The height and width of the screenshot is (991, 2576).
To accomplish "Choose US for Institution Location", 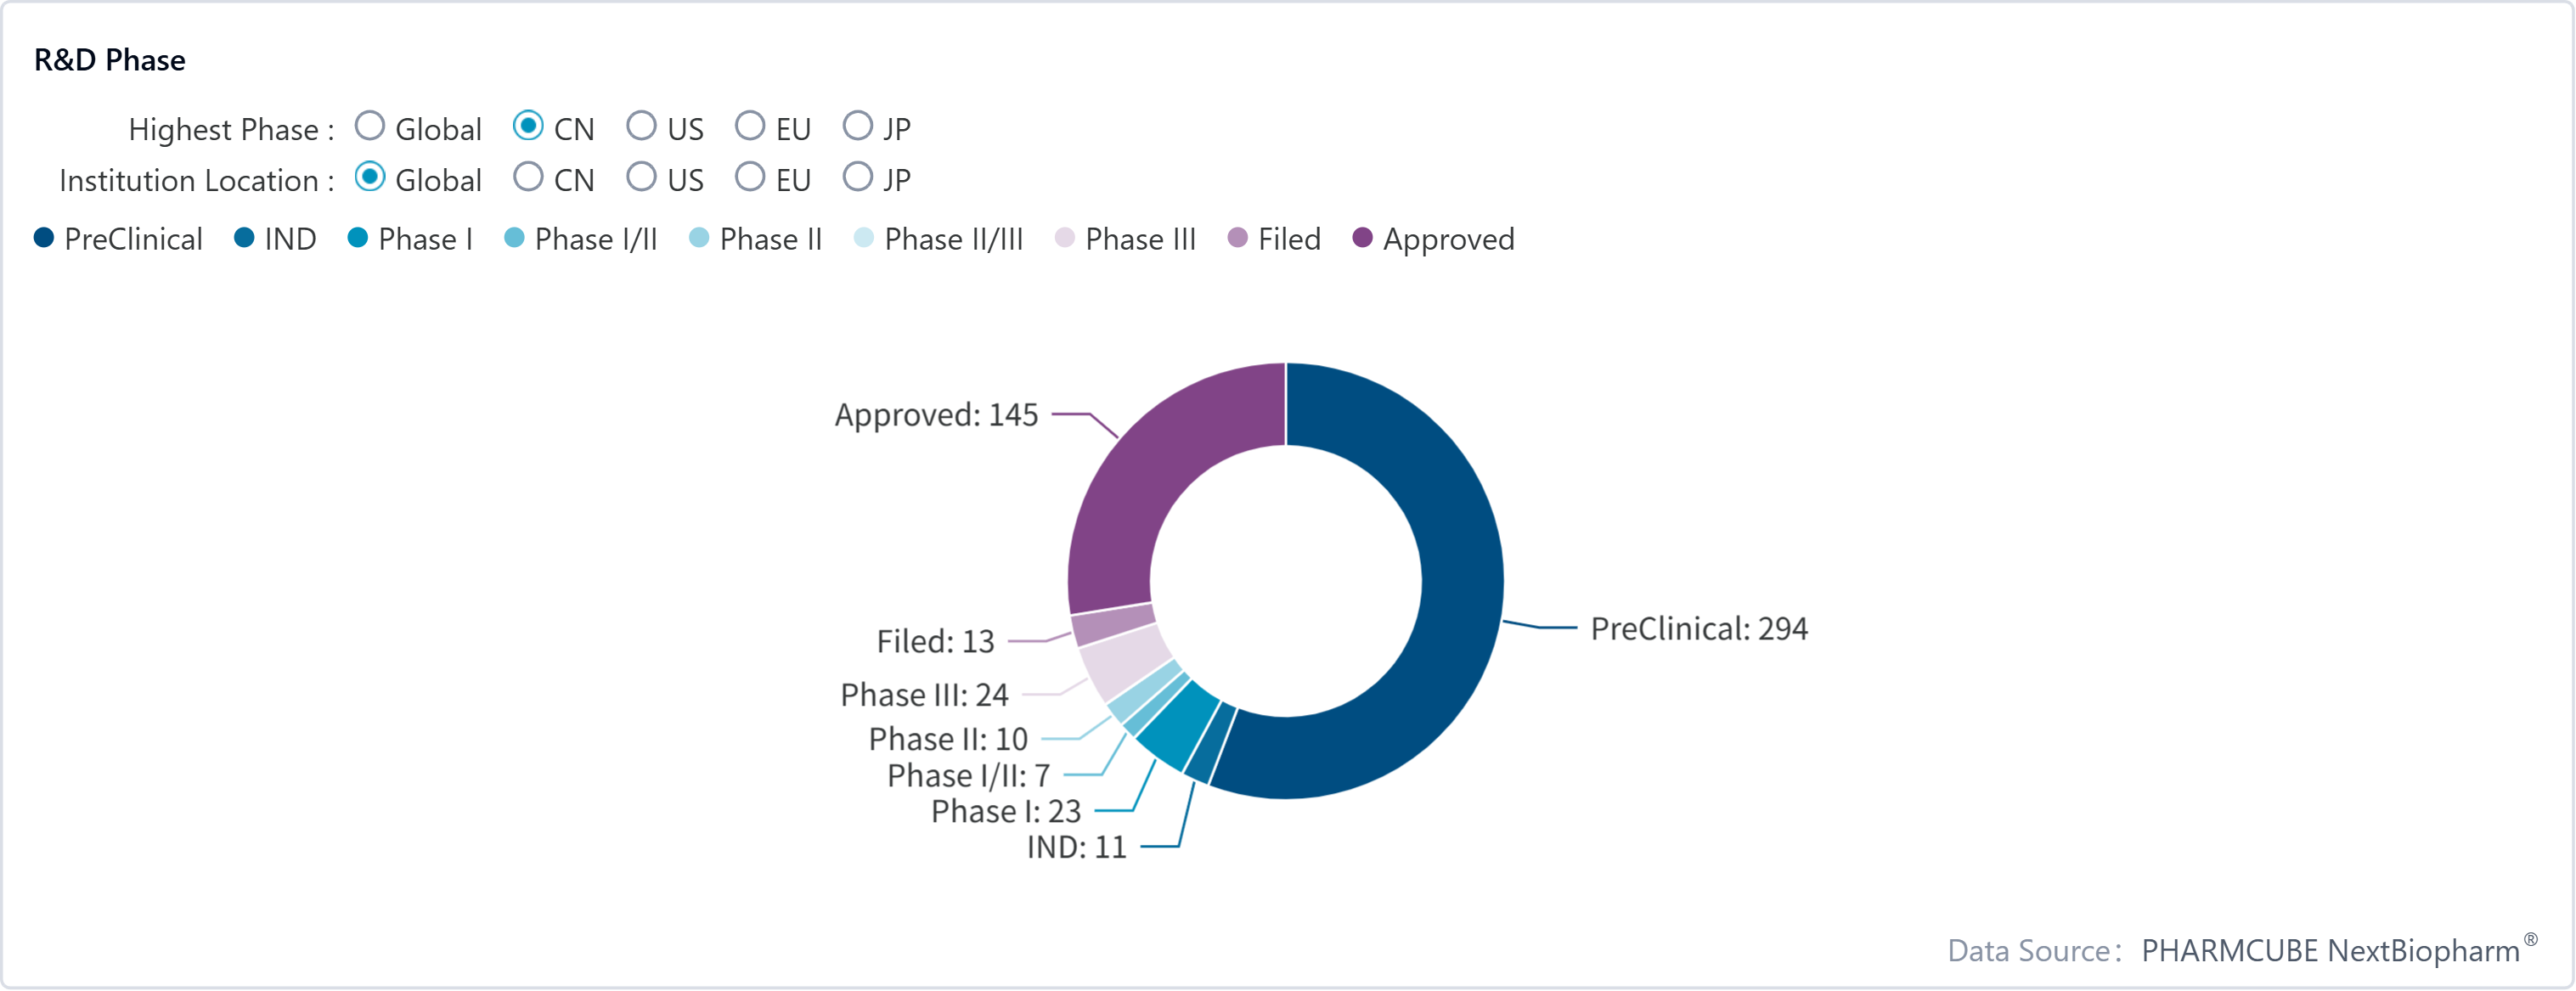I will 641,178.
